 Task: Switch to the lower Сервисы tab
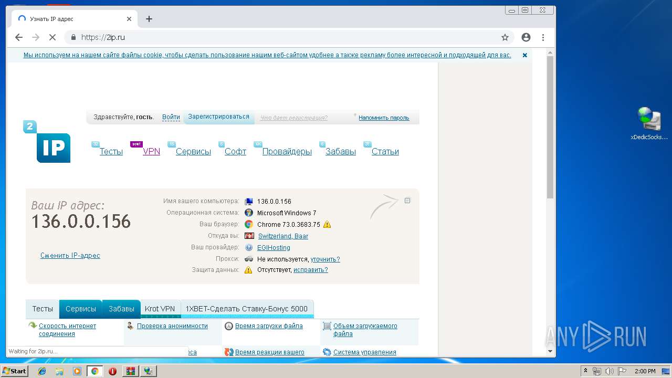(x=81, y=309)
